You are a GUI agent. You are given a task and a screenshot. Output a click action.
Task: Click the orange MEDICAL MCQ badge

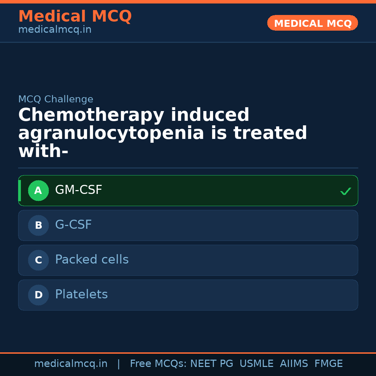click(312, 23)
